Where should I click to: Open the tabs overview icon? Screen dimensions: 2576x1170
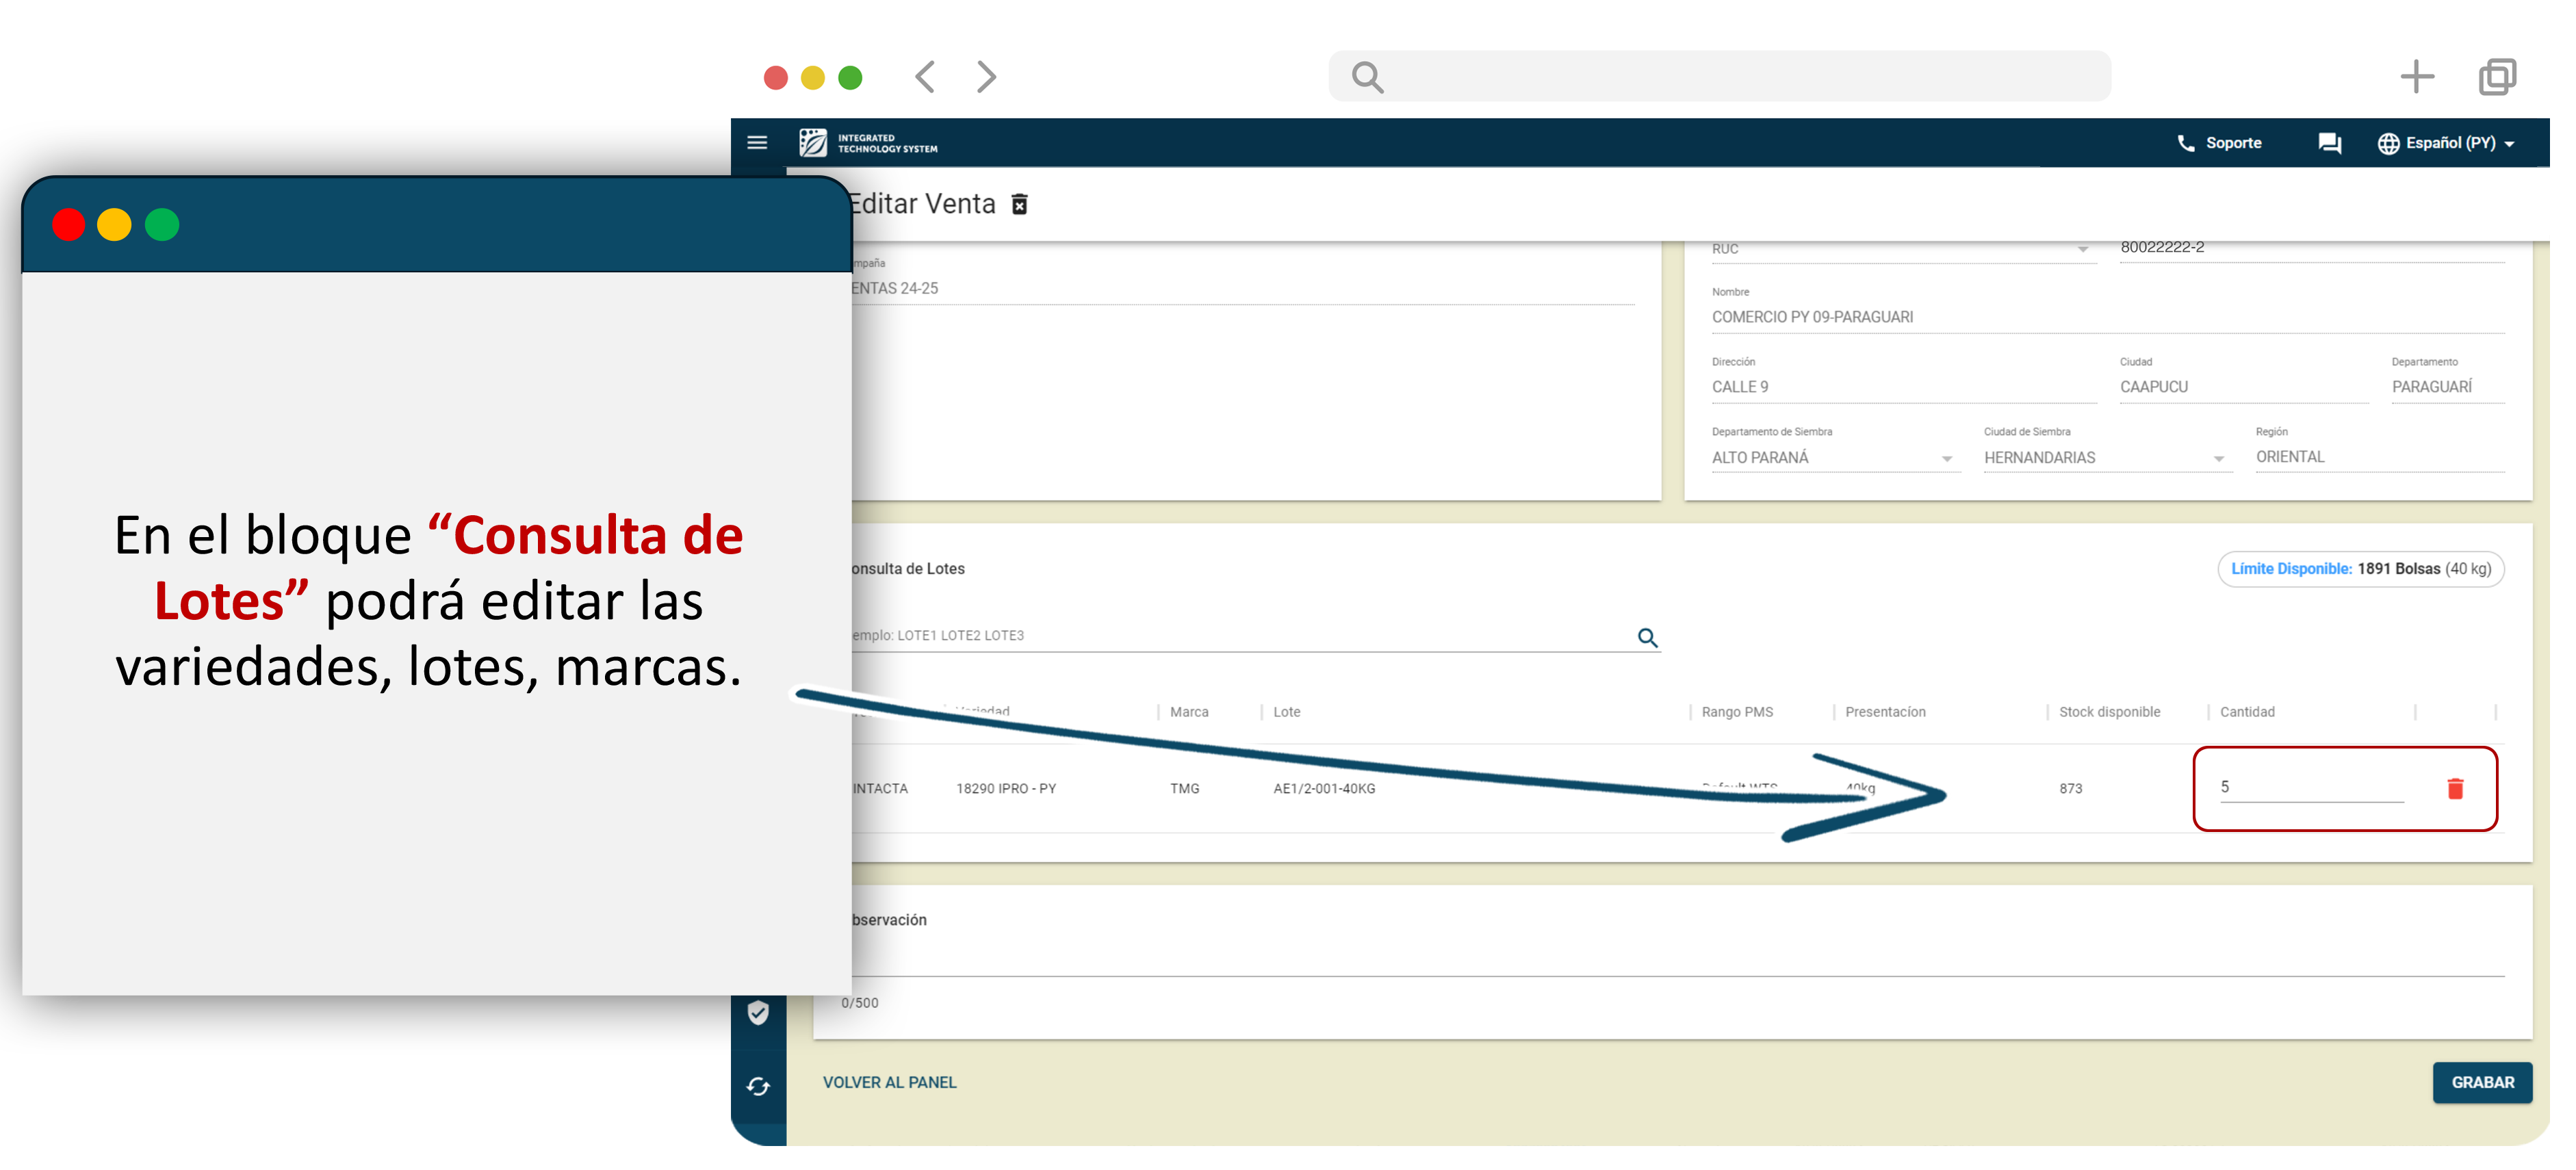coord(2497,77)
